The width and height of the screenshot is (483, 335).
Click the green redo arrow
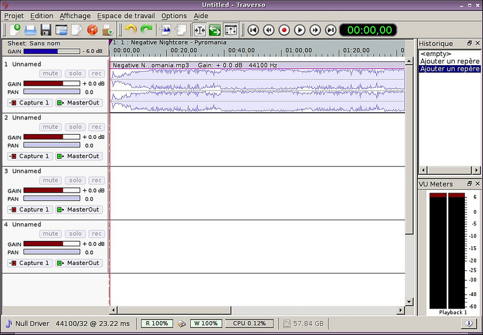[x=146, y=30]
